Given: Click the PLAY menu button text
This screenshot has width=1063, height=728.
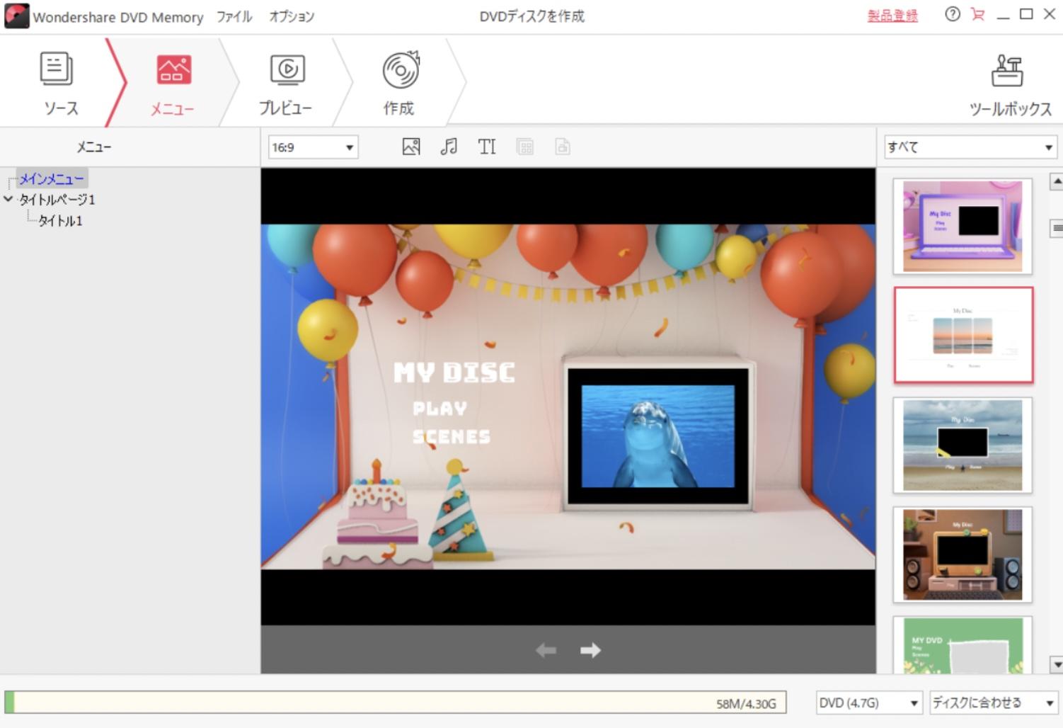Looking at the screenshot, I should (439, 409).
